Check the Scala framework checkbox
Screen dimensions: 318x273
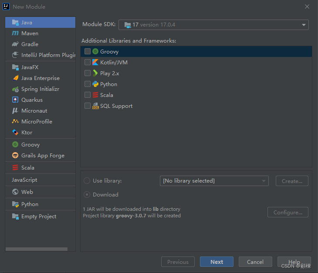(88, 95)
